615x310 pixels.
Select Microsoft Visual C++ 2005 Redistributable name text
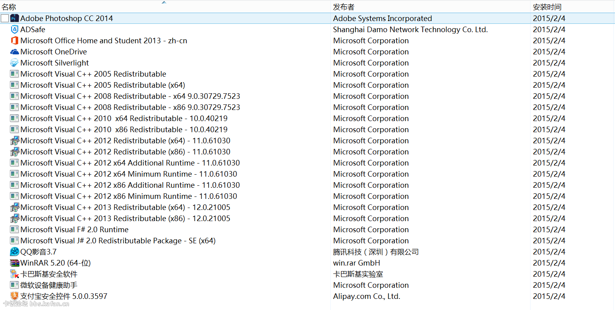93,74
